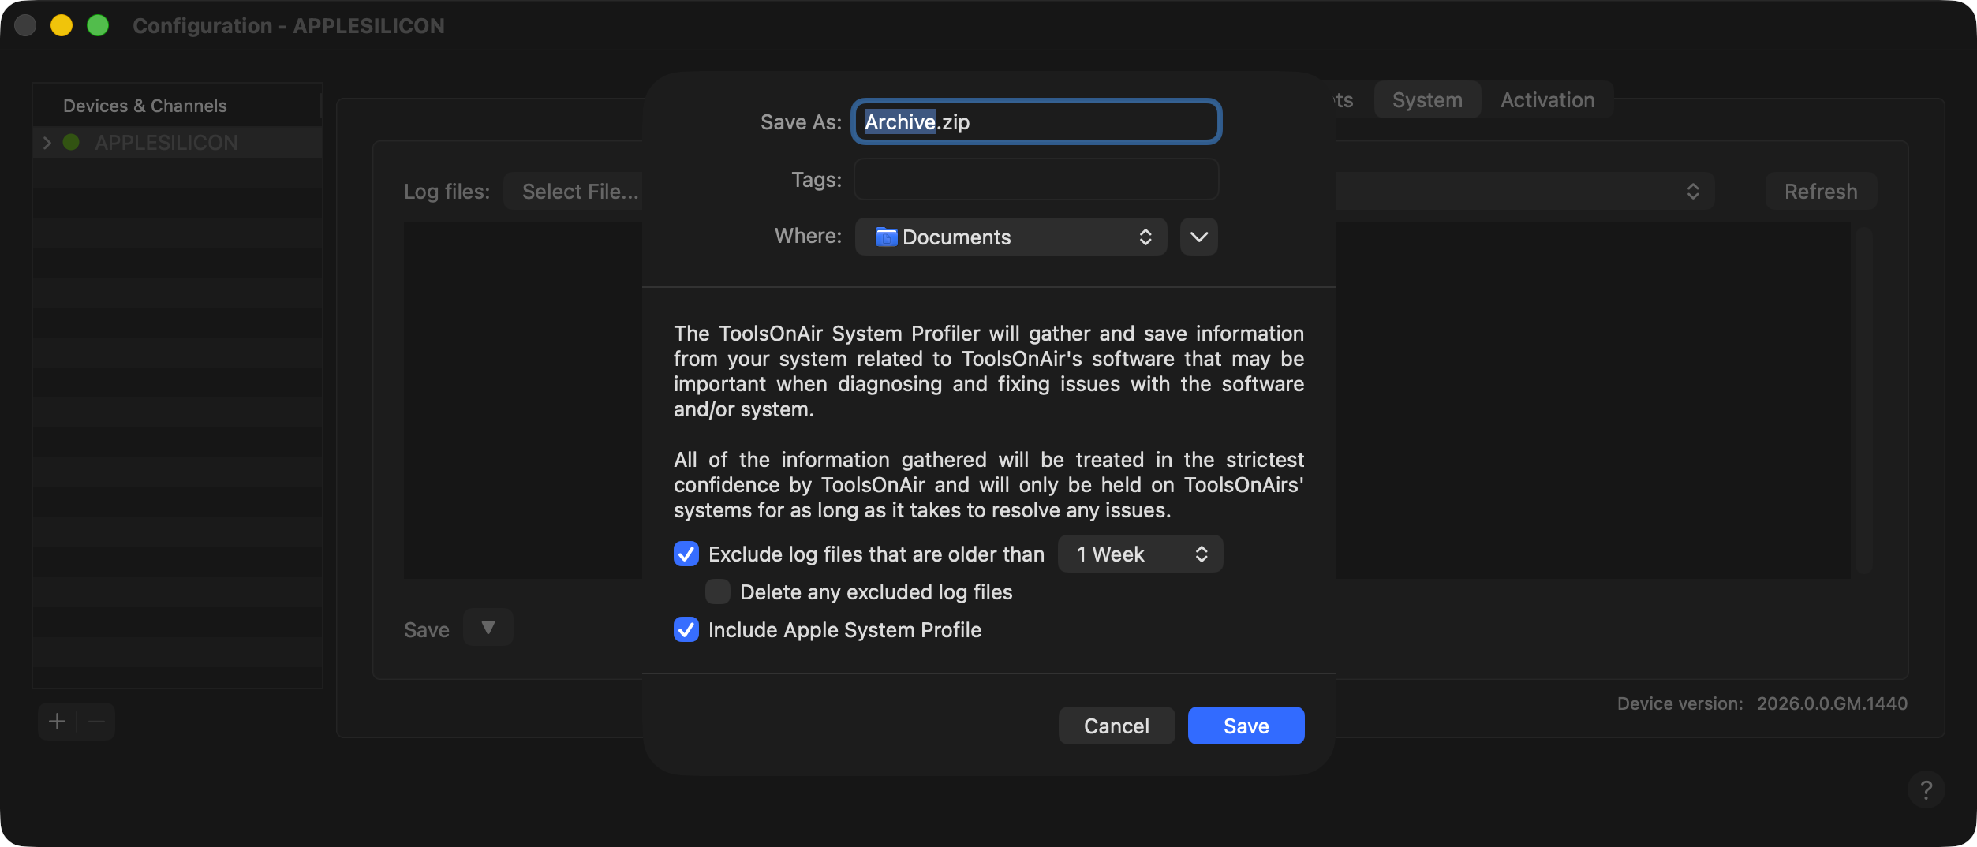Click the log view vertical scrollbar
The image size is (1977, 847).
tap(1863, 400)
